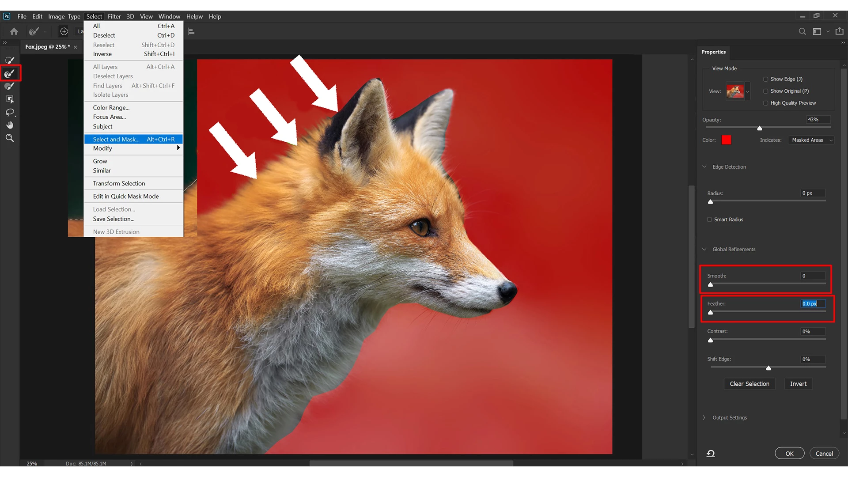The image size is (848, 477).
Task: Click the reset workspace arrow icon
Action: pyautogui.click(x=711, y=454)
